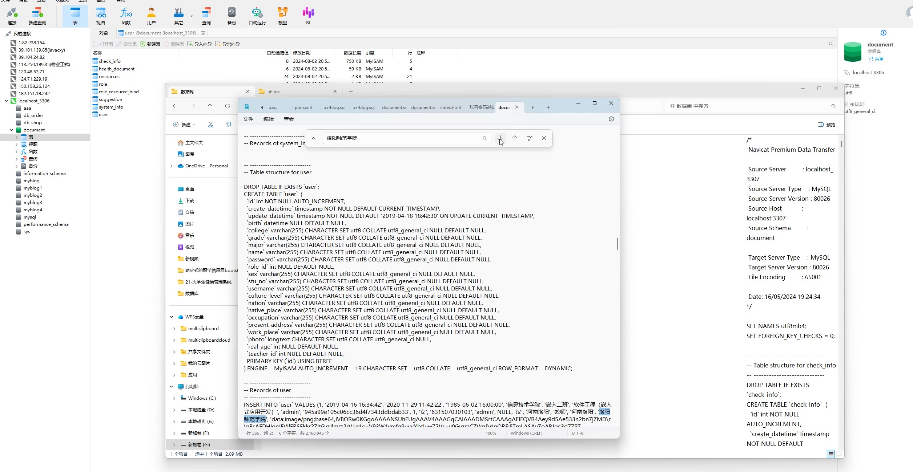Open the Automation robot icon
913x472 pixels.
pyautogui.click(x=257, y=16)
